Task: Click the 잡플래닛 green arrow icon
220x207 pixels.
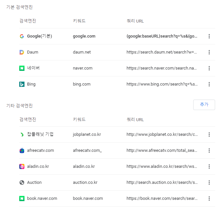Action: pos(22,135)
